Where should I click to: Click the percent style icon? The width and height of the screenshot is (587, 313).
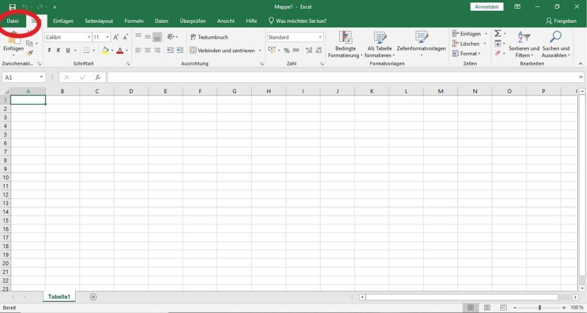tap(287, 50)
